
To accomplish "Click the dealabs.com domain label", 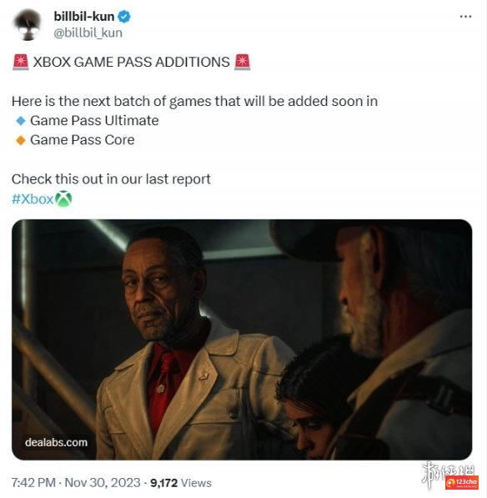I will [56, 442].
